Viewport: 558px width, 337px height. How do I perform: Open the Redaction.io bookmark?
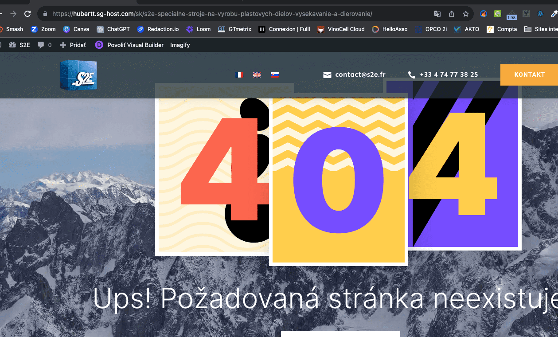click(x=158, y=29)
